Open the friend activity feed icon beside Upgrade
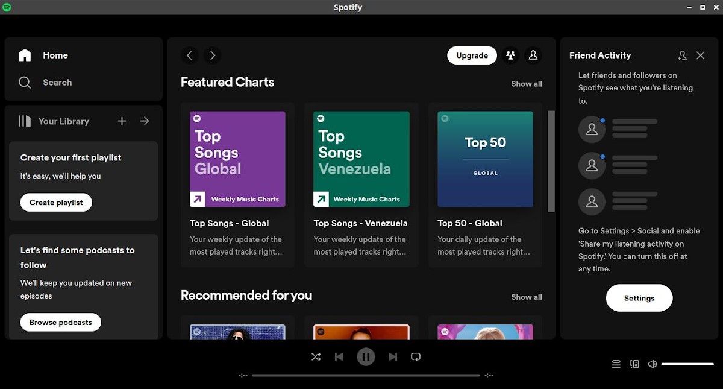Image resolution: width=723 pixels, height=389 pixels. pos(510,55)
